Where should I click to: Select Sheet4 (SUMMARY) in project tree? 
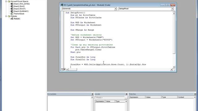click(x=21, y=11)
